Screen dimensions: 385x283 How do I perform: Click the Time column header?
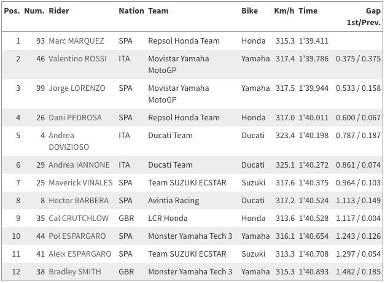[x=308, y=11]
